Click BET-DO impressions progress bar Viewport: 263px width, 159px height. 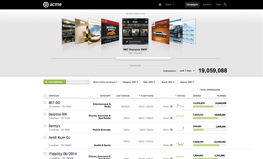(x=209, y=106)
